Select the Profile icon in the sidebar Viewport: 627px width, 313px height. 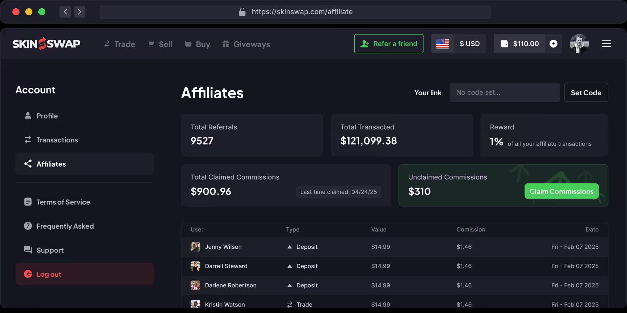click(28, 115)
